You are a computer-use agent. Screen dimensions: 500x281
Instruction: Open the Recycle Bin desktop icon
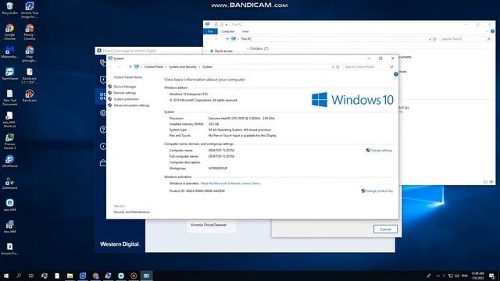(x=9, y=9)
